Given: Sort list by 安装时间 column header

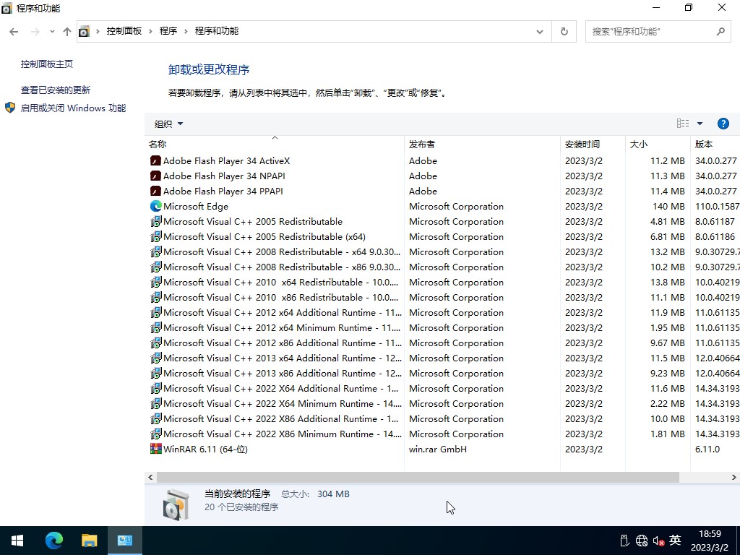Looking at the screenshot, I should coord(582,144).
